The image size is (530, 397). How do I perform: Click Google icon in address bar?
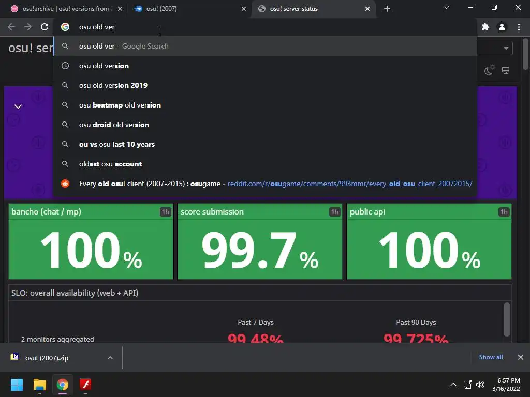(65, 27)
